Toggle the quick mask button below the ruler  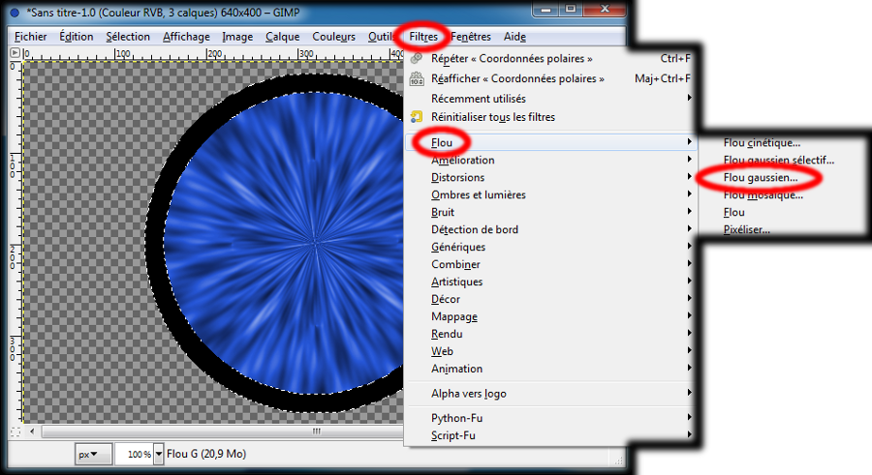click(14, 431)
